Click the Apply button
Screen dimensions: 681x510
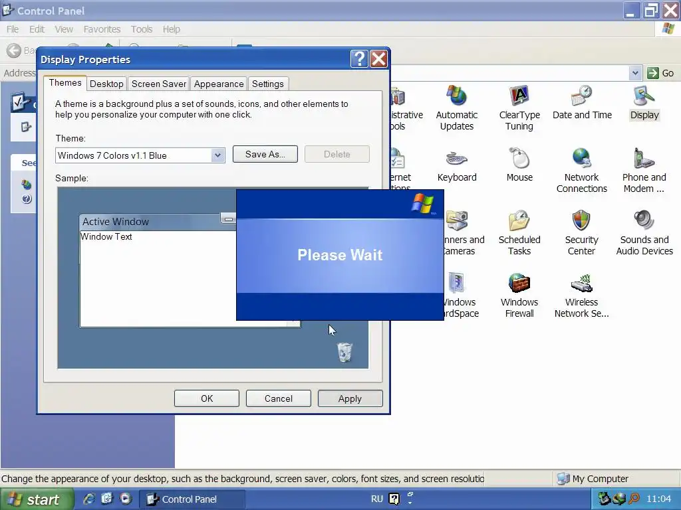pos(350,398)
